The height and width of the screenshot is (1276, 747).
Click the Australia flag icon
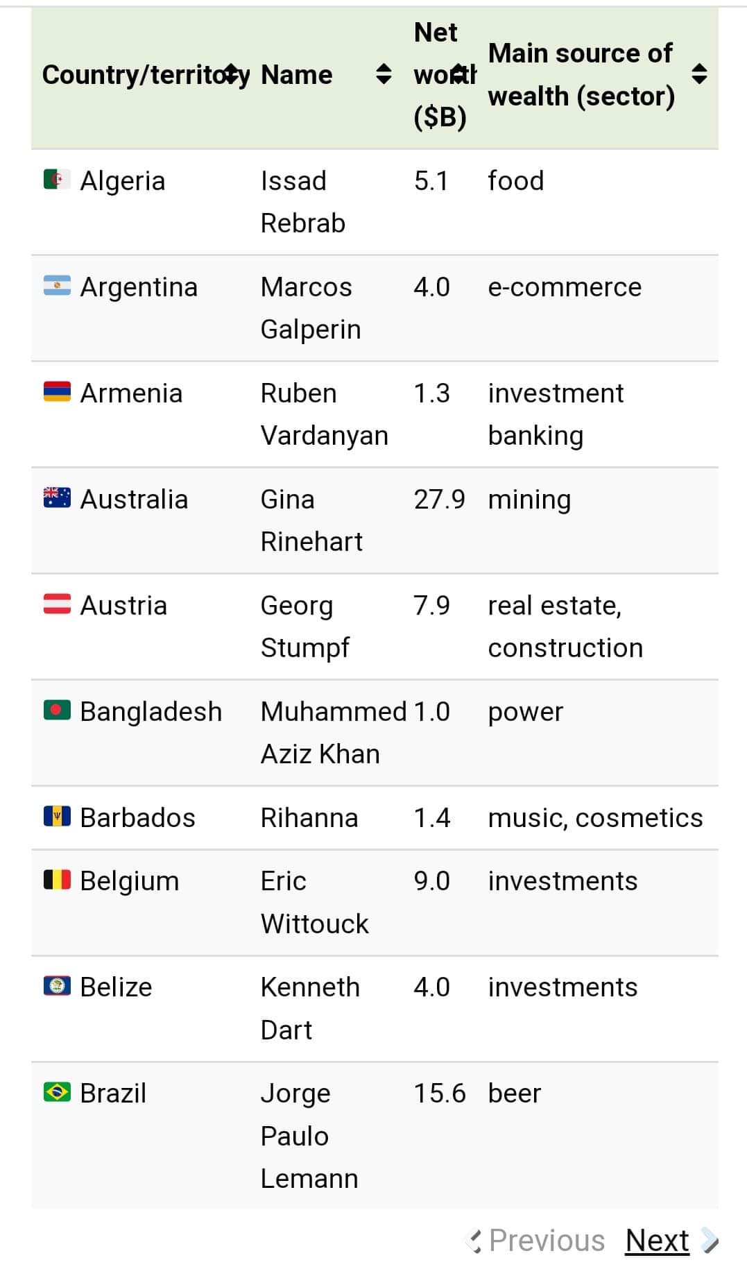pos(57,498)
